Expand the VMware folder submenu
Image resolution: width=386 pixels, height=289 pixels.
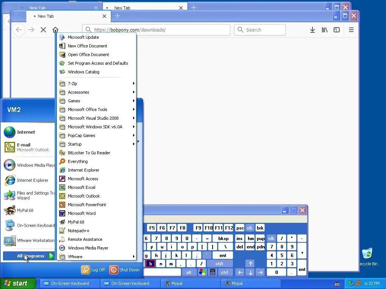(96, 257)
